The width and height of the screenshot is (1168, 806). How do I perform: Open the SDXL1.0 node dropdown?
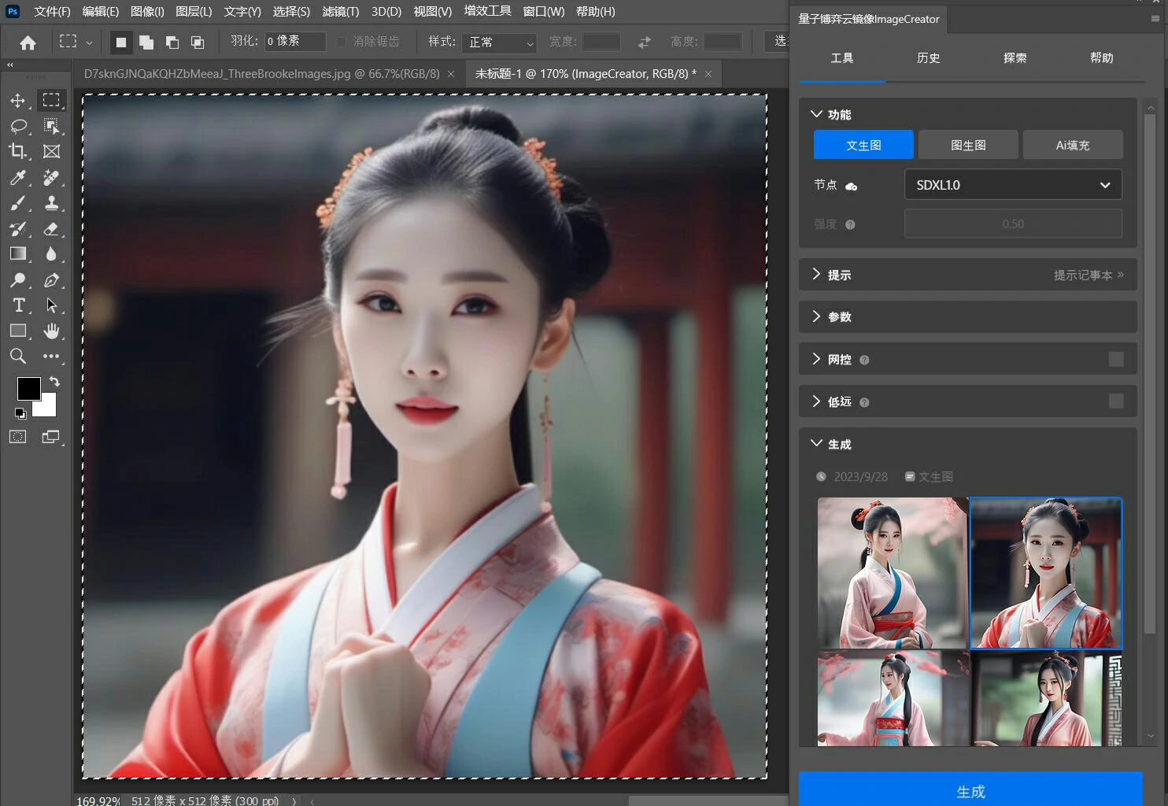click(1013, 185)
